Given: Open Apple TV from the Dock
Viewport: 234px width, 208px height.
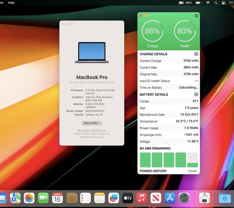Looking at the screenshot, I should pos(128,198).
